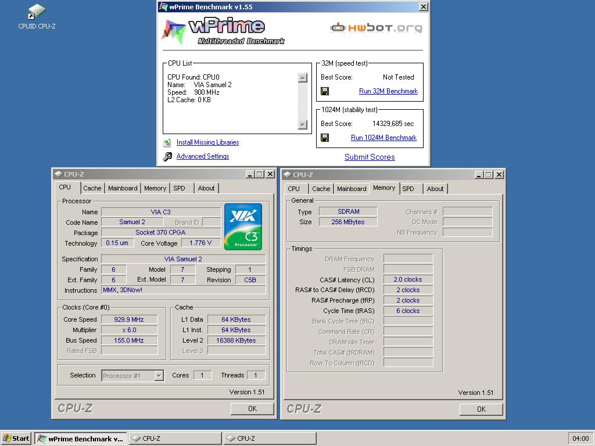
Task: Click the Instructions field MMX, 3DNow!
Action: click(x=184, y=290)
